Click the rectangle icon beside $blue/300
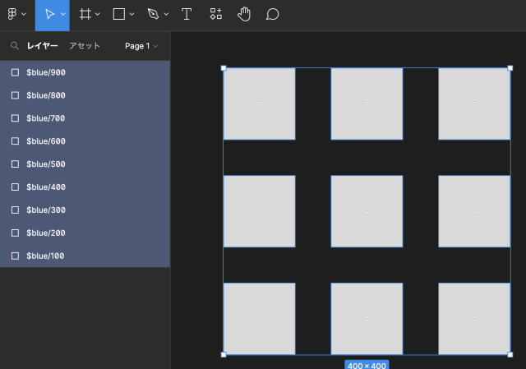The image size is (526, 369). pos(15,210)
